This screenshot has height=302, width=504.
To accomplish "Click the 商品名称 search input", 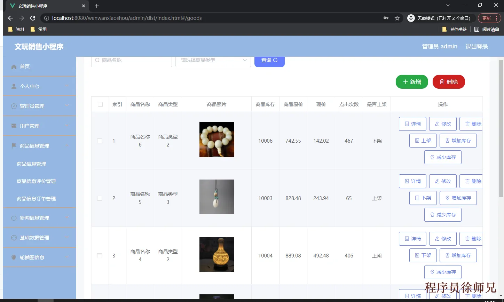I will [132, 61].
